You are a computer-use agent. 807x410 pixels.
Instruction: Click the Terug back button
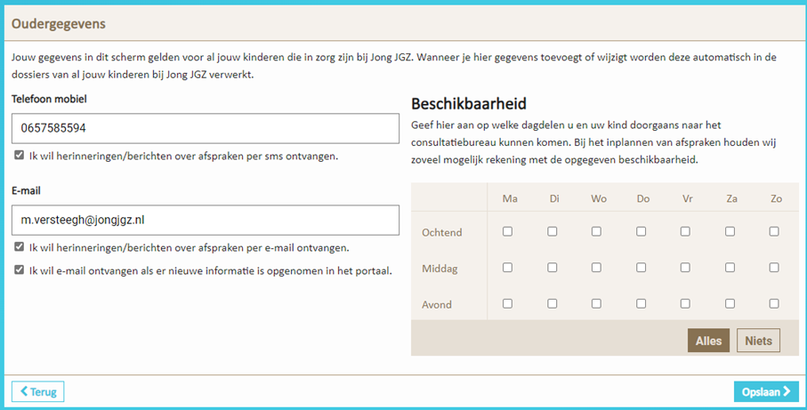(x=37, y=391)
